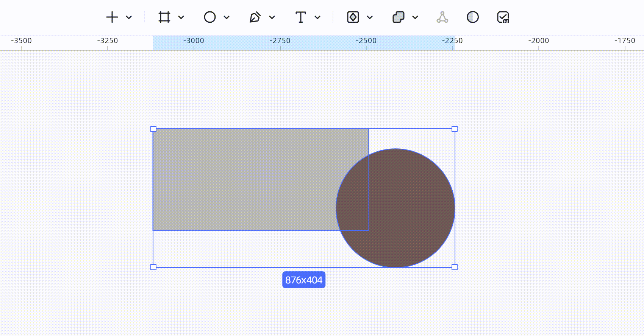
Task: Select the Frame tool
Action: [164, 17]
